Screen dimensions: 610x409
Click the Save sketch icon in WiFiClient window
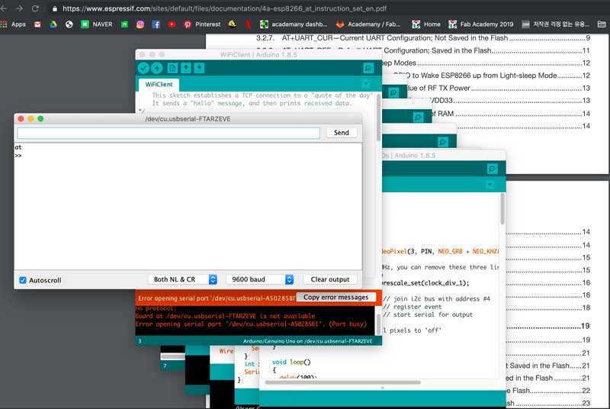tap(199, 68)
